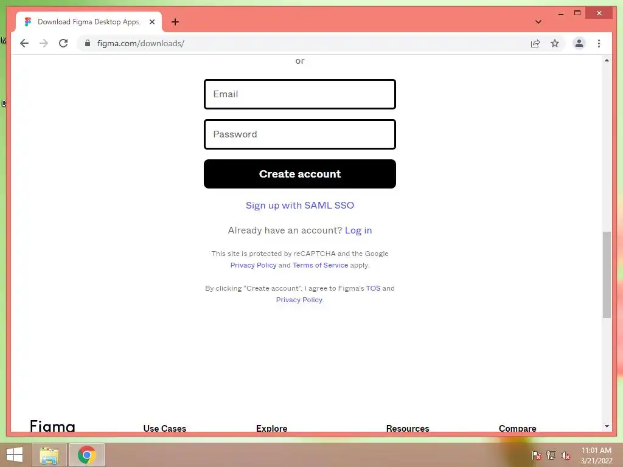Minimize the Chrome window
Screen dimensions: 623x467
tap(560, 13)
